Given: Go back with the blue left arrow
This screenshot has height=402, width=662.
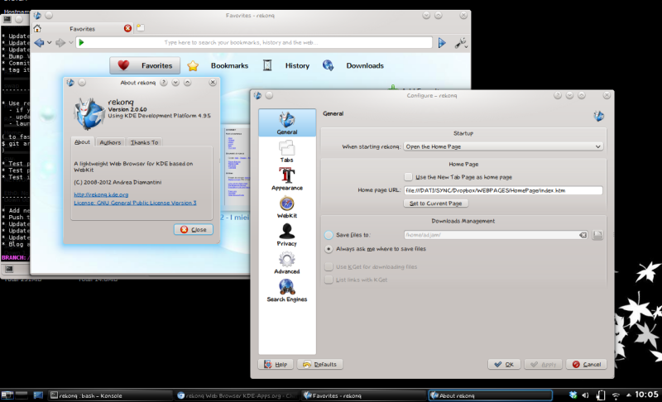Looking at the screenshot, I should coord(39,43).
